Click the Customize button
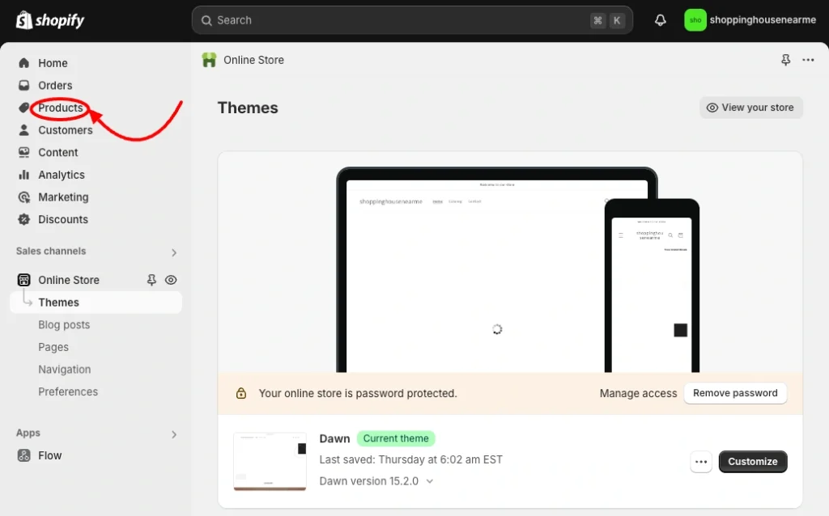The height and width of the screenshot is (516, 829). pyautogui.click(x=753, y=462)
